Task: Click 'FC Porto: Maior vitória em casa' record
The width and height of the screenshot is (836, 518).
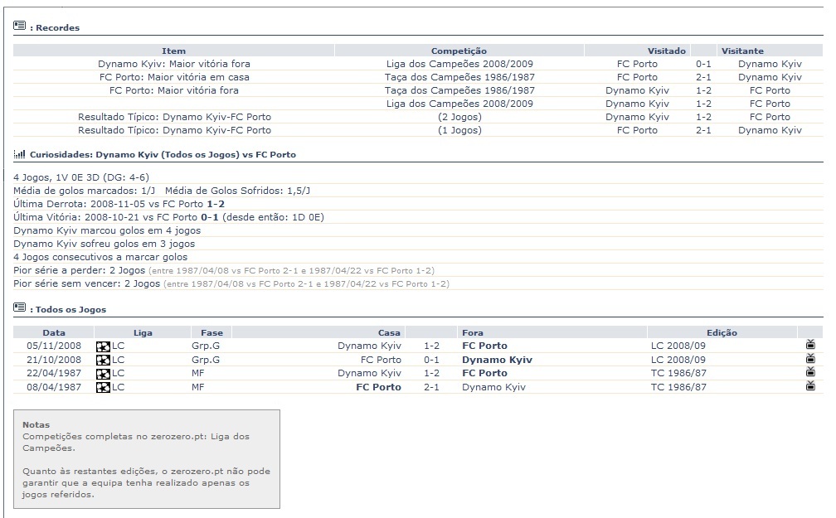Action: (x=174, y=77)
